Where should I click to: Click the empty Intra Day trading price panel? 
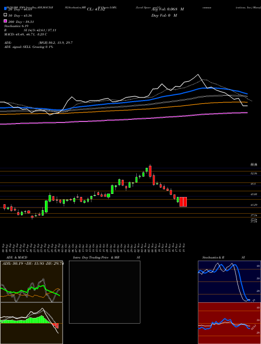point(104,292)
